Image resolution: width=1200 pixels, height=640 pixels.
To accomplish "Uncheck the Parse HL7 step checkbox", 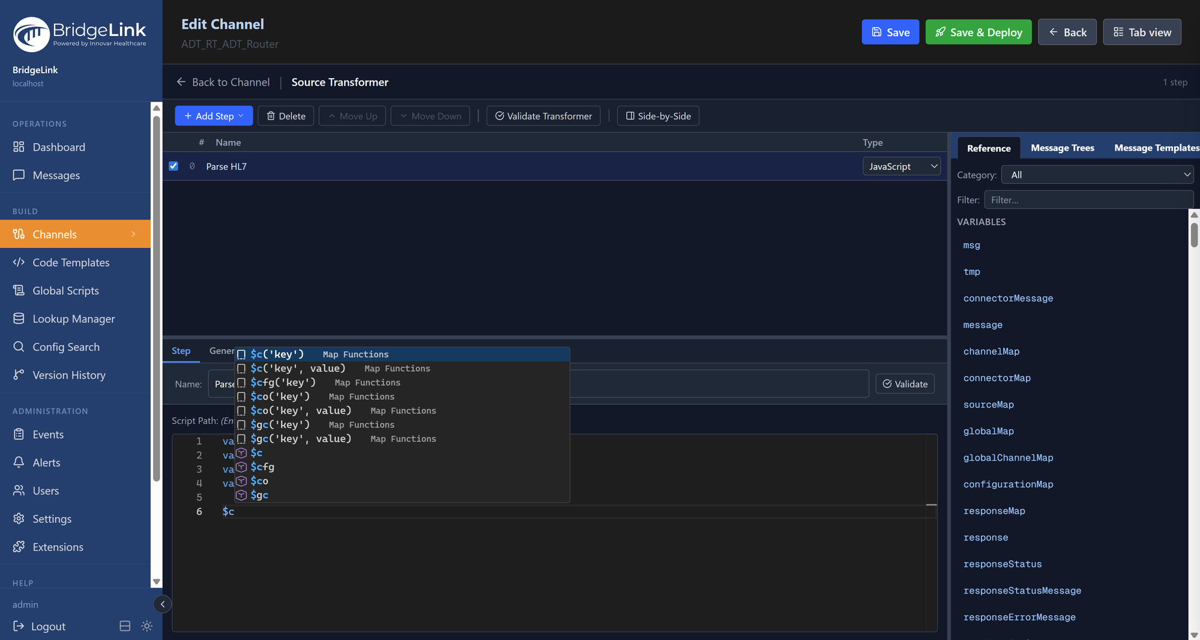I will pyautogui.click(x=173, y=166).
